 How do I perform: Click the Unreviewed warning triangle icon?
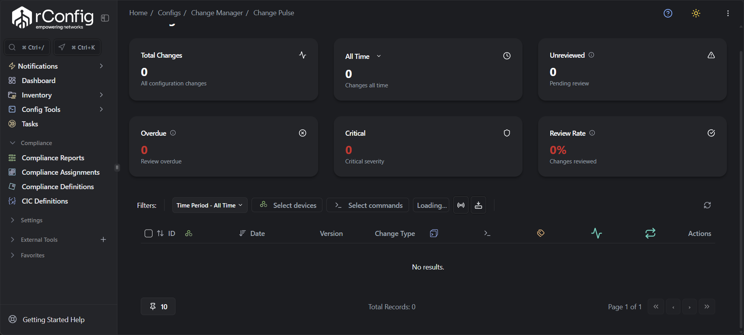(711, 55)
